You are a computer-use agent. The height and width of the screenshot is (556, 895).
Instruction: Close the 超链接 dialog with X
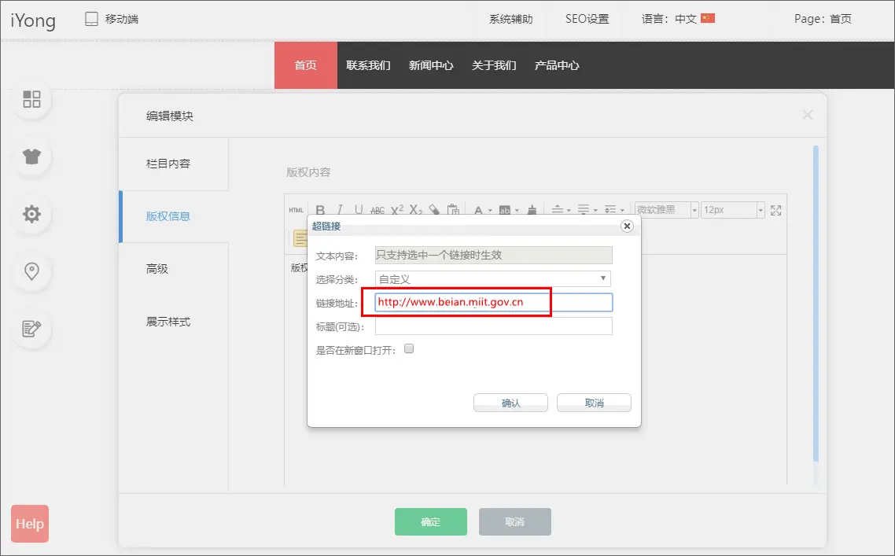coord(627,226)
